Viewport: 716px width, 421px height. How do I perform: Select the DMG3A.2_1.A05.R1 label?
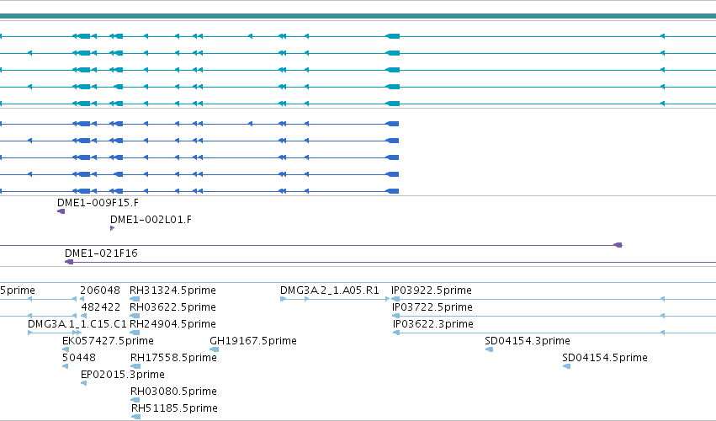point(329,290)
